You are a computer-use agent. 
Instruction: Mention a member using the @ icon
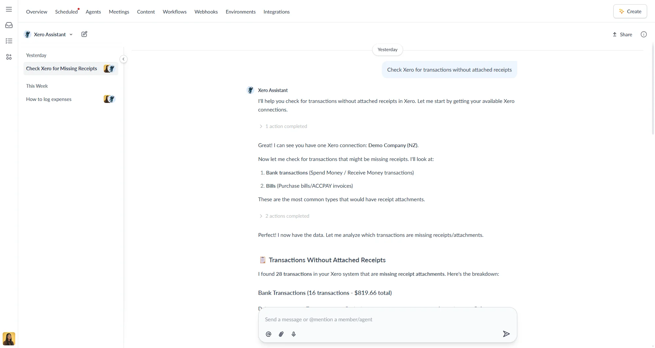(x=268, y=334)
